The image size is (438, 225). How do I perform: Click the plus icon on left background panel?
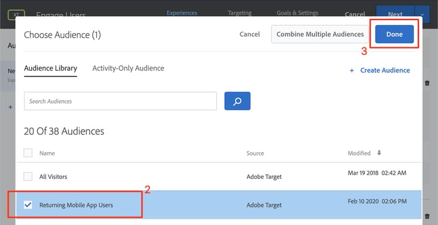click(11, 107)
